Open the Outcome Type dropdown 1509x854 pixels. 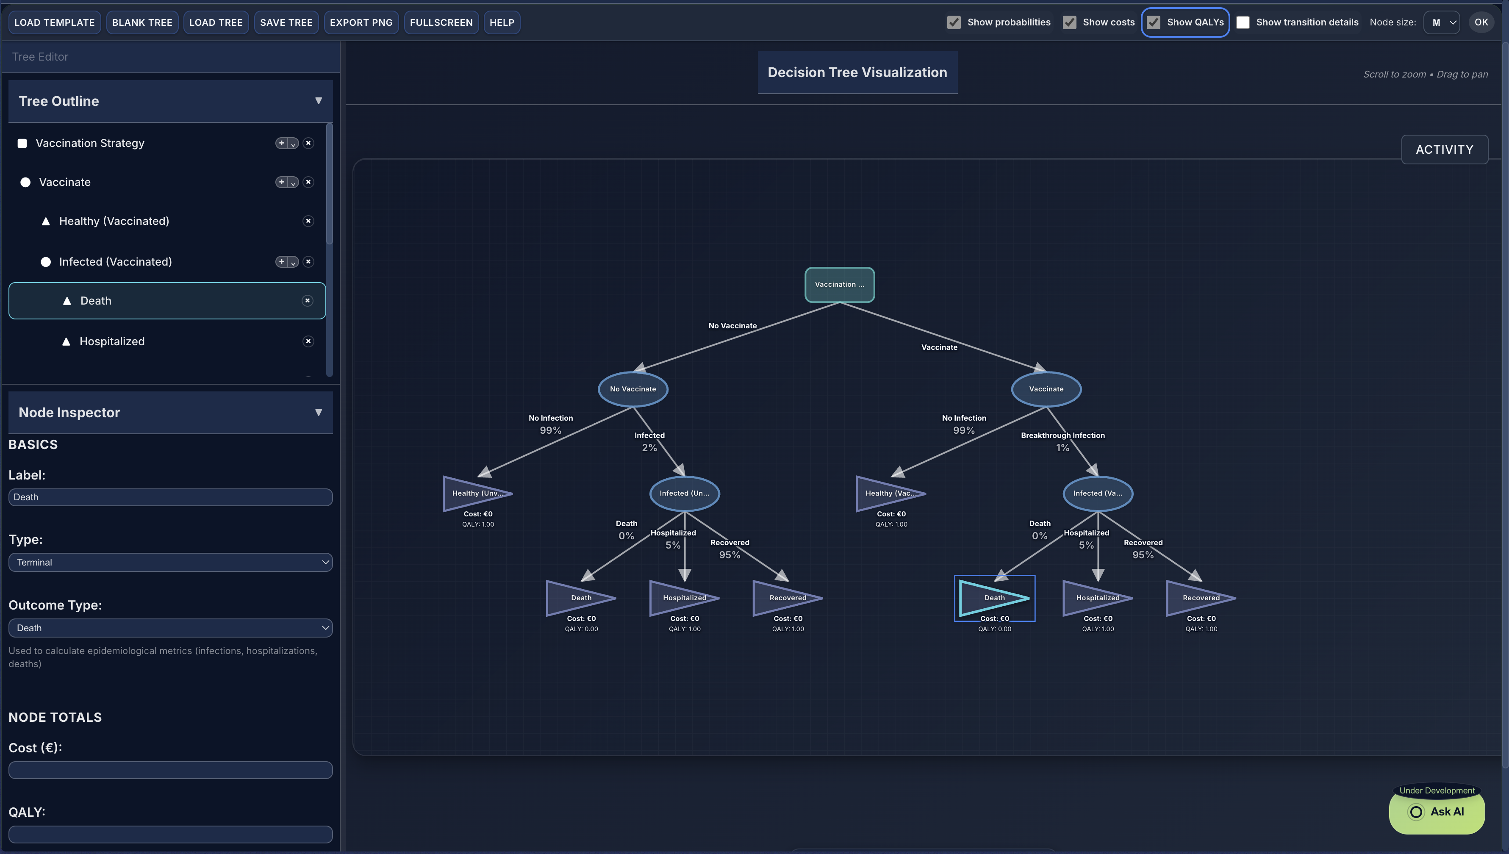171,628
